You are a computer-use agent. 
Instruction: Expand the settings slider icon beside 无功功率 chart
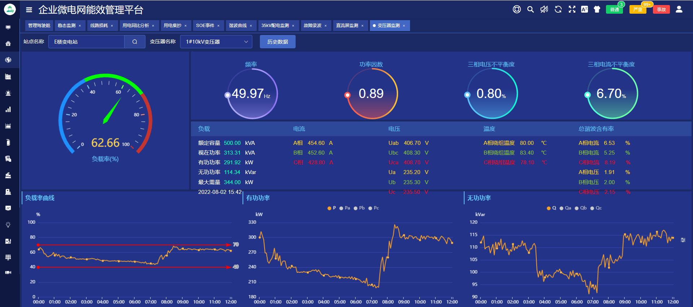(x=683, y=240)
